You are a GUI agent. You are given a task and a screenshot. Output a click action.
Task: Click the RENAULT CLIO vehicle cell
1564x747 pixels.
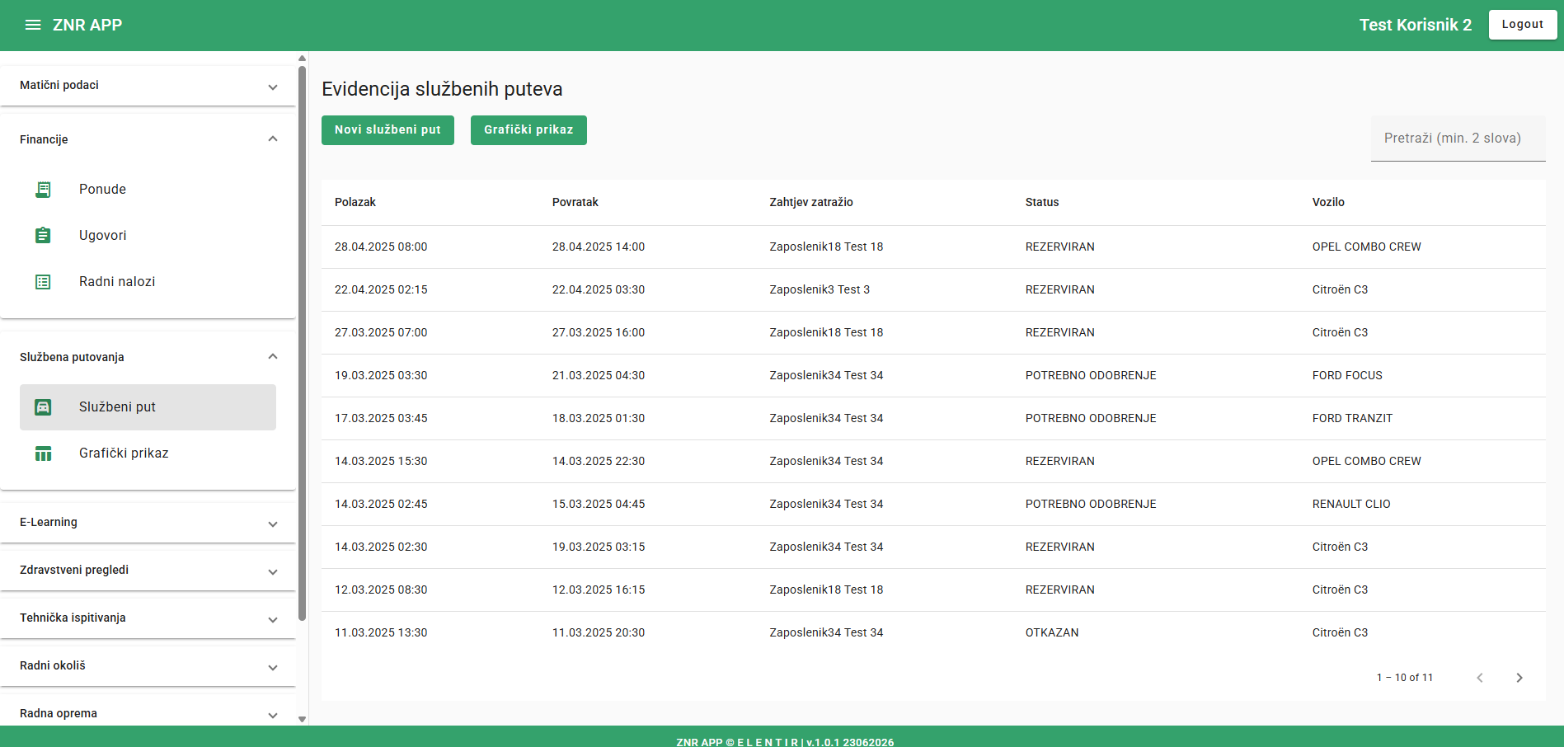[1351, 505]
